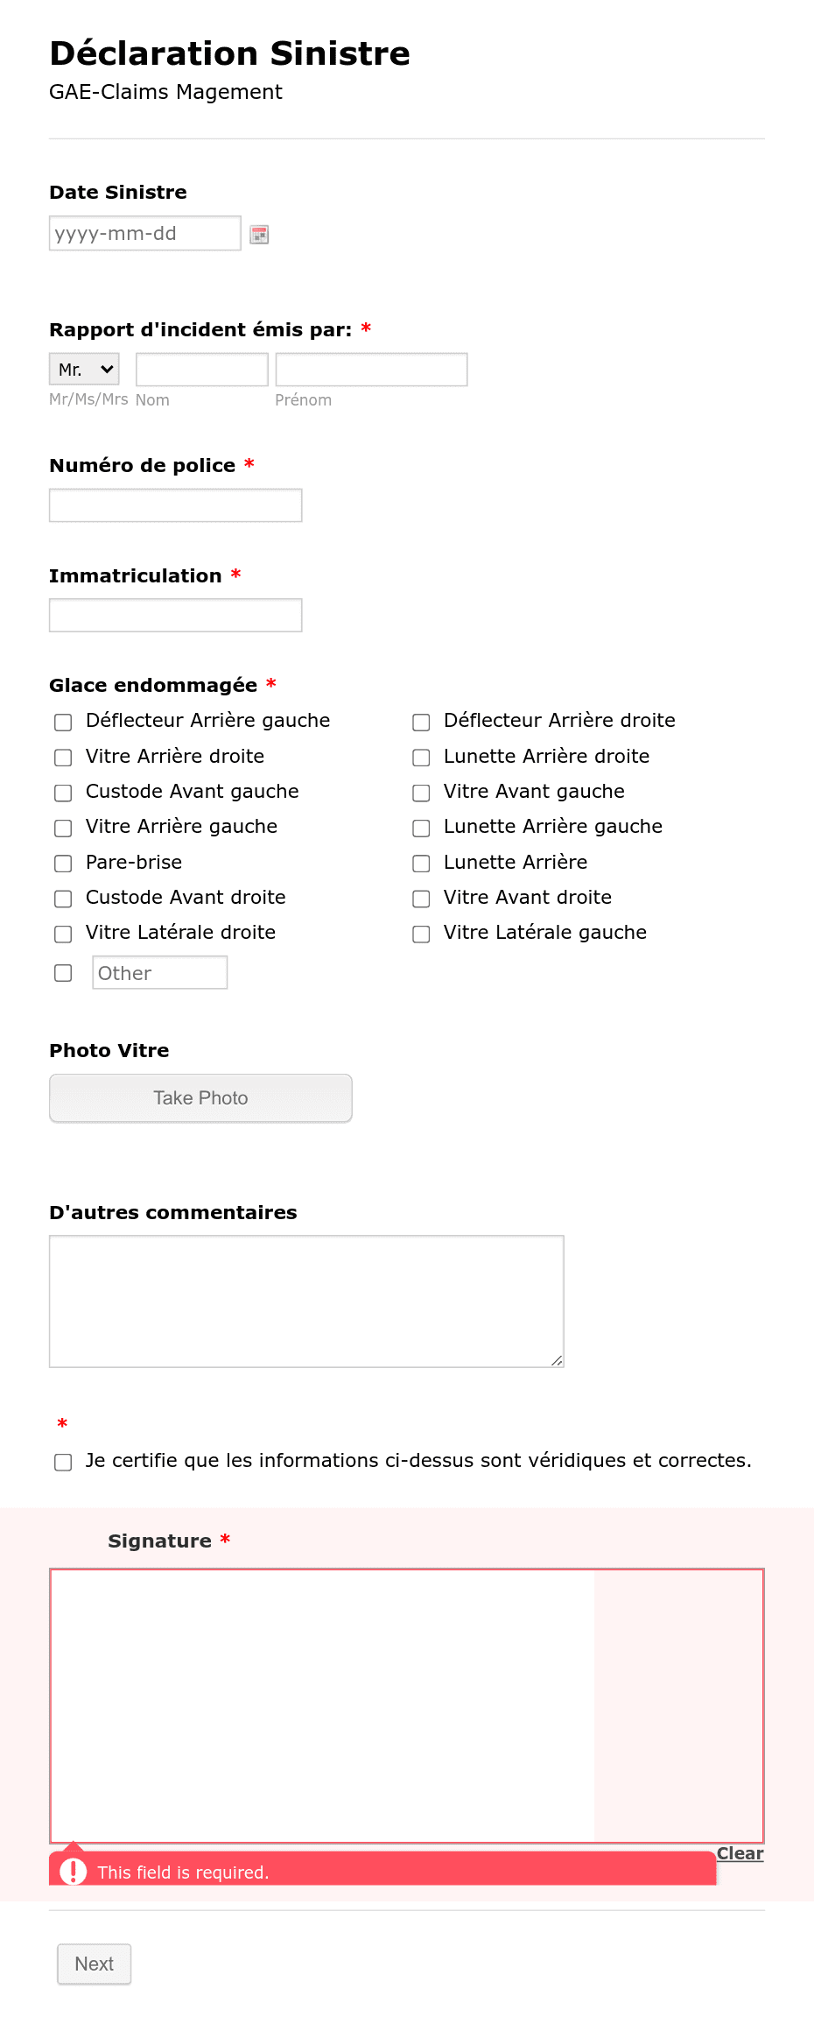Click the Next button
Image resolution: width=814 pixels, height=2017 pixels.
pos(95,1964)
